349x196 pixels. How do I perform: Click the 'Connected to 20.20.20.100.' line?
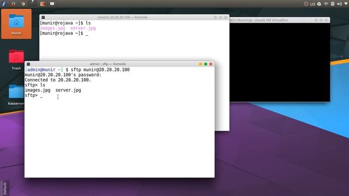tap(58, 80)
